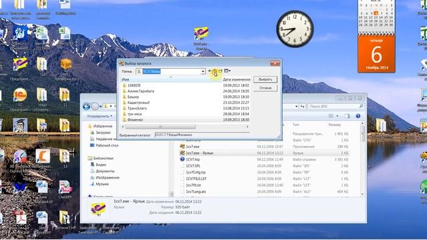Open Explorer's view options dropdown arrow
Viewport: 427px width, 240px height.
[x=337, y=116]
